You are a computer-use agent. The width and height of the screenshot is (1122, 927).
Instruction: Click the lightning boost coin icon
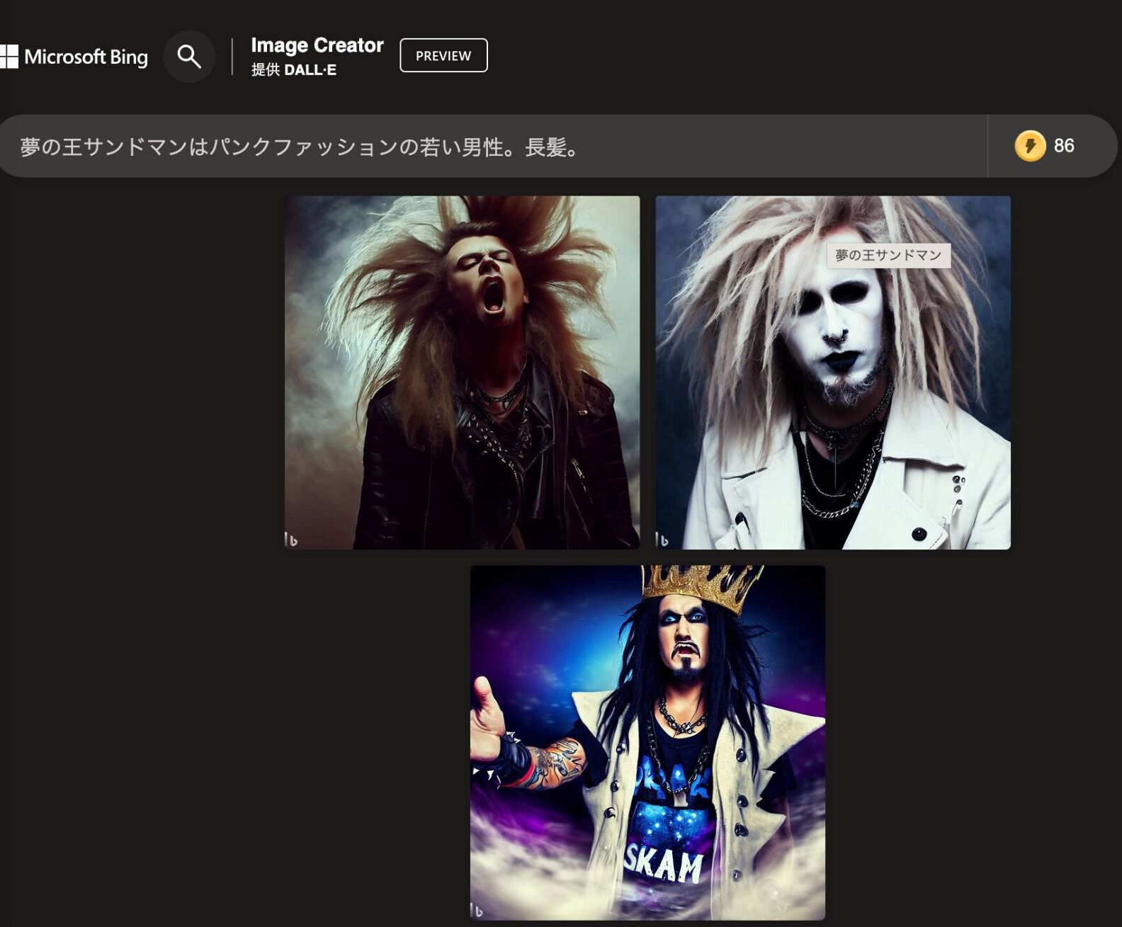(1030, 146)
